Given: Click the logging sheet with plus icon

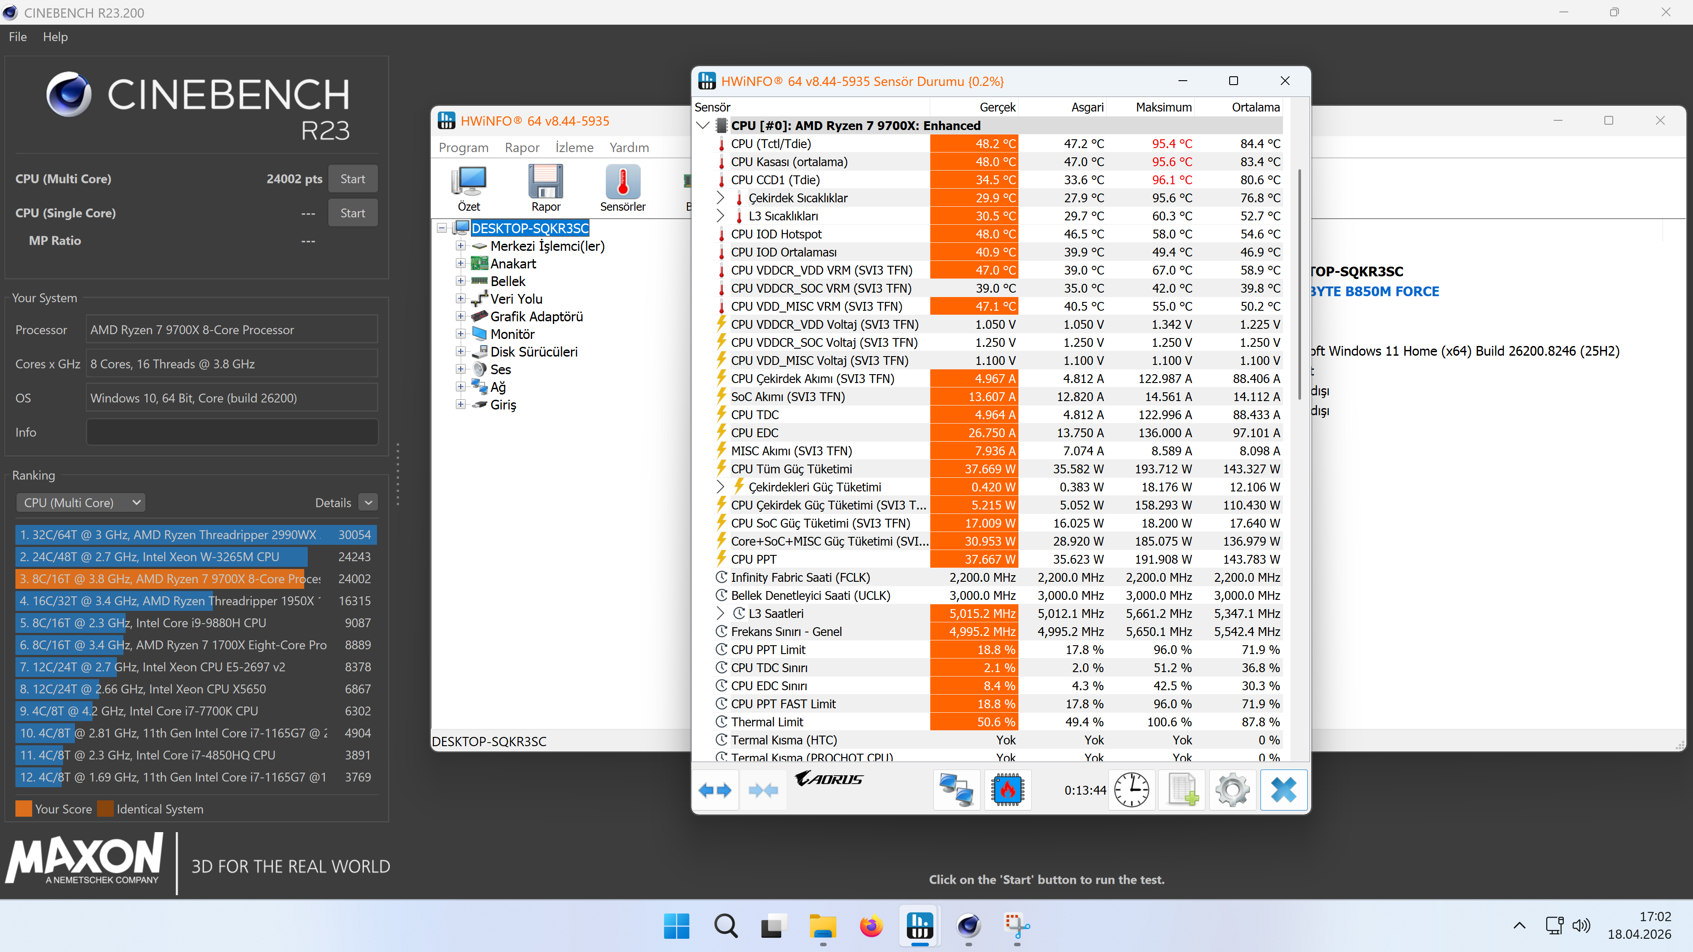Looking at the screenshot, I should 1182,790.
